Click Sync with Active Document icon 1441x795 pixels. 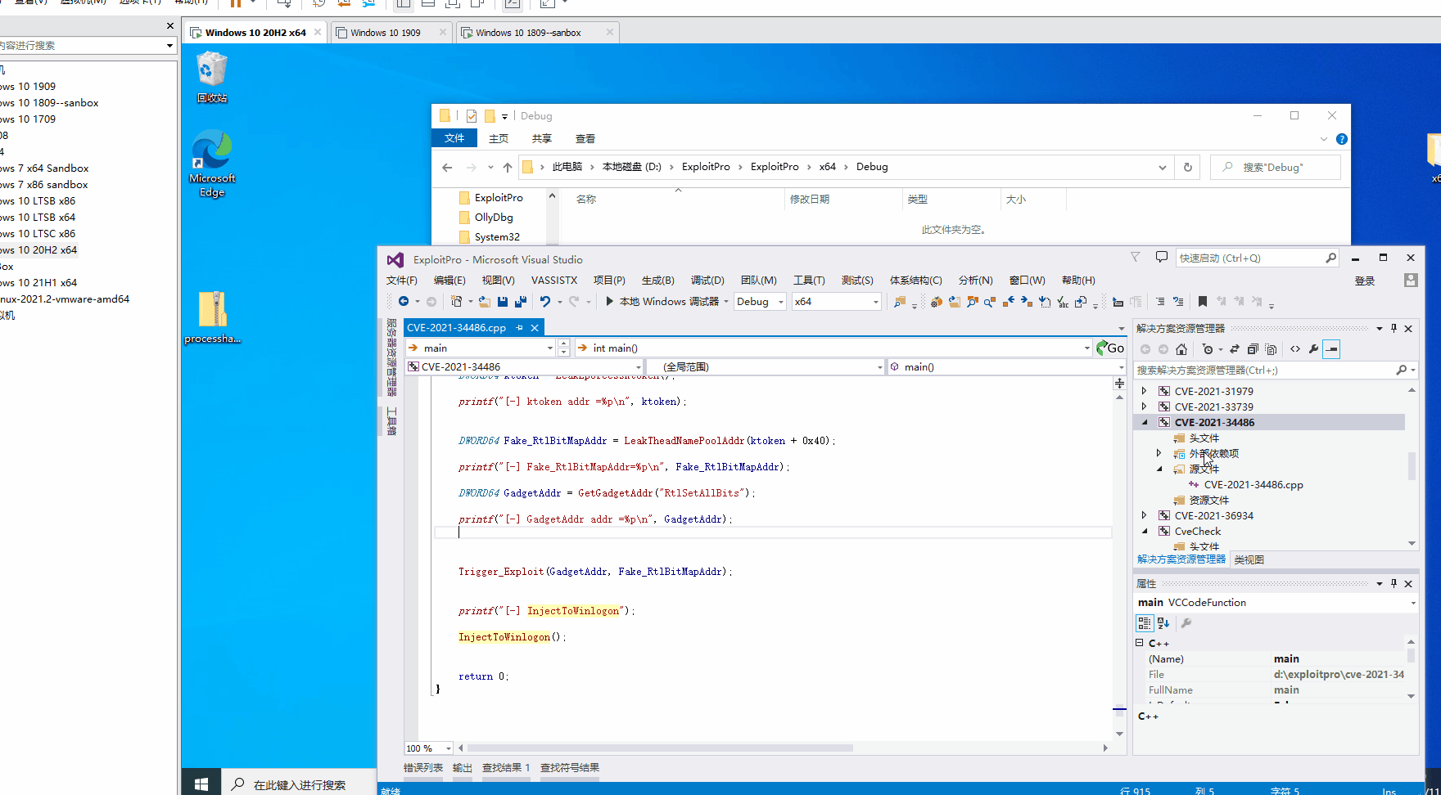click(1235, 349)
